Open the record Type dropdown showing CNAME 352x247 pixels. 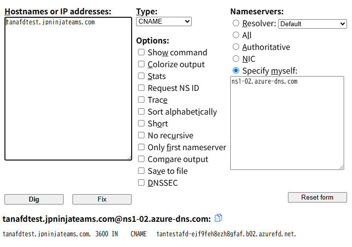[164, 21]
